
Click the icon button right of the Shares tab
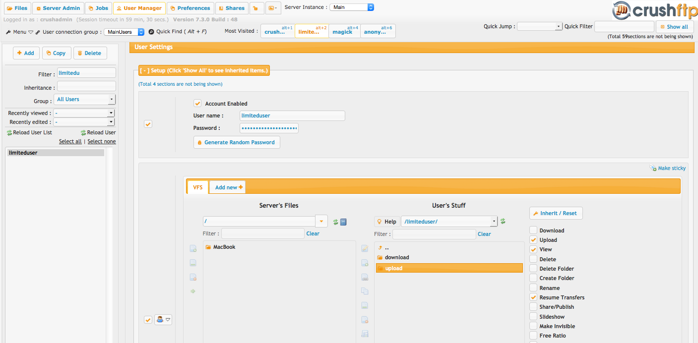[256, 8]
